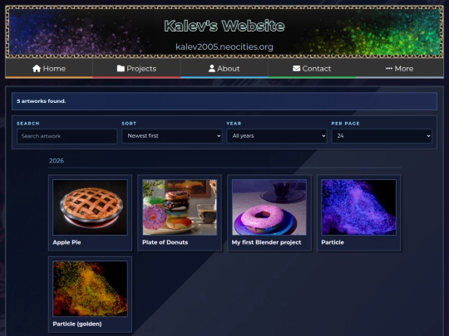Click the '5 artworks found.' message
The width and height of the screenshot is (449, 336).
(x=42, y=101)
